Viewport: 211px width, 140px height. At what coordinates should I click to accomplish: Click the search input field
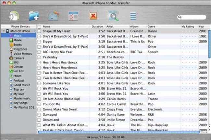coord(192,17)
